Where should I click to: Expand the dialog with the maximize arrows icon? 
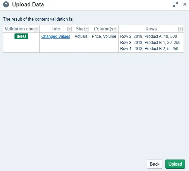point(176,5)
